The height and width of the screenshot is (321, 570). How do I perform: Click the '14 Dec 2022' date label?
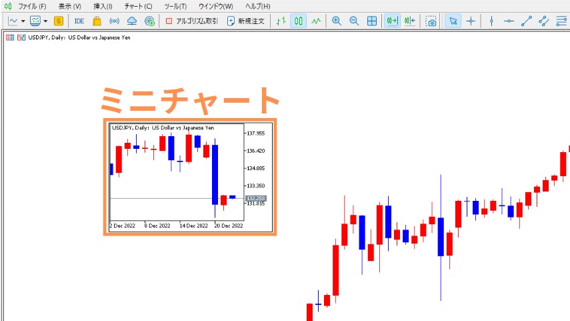coord(194,226)
